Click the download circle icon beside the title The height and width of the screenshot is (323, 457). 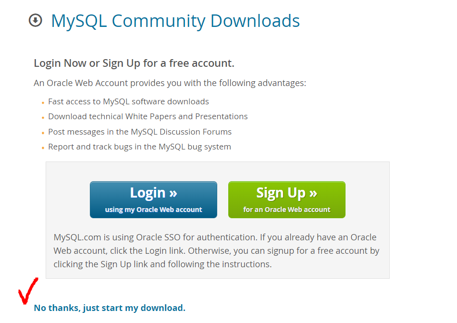point(36,20)
